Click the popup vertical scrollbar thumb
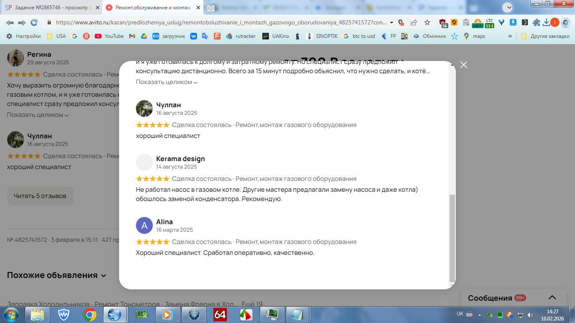Image resolution: width=575 pixels, height=323 pixels. [x=452, y=238]
